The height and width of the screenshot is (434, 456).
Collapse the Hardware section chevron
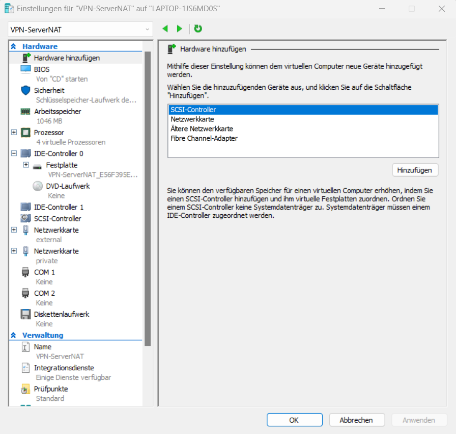[x=13, y=46]
